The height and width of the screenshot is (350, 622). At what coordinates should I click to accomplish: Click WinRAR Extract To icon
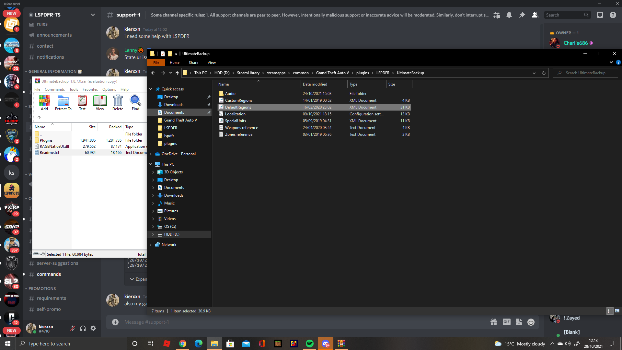pyautogui.click(x=63, y=101)
